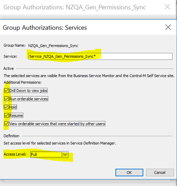This screenshot has width=177, height=186.
Task: Click the dialog title Group Authorizations: Services
Action: 45,28
